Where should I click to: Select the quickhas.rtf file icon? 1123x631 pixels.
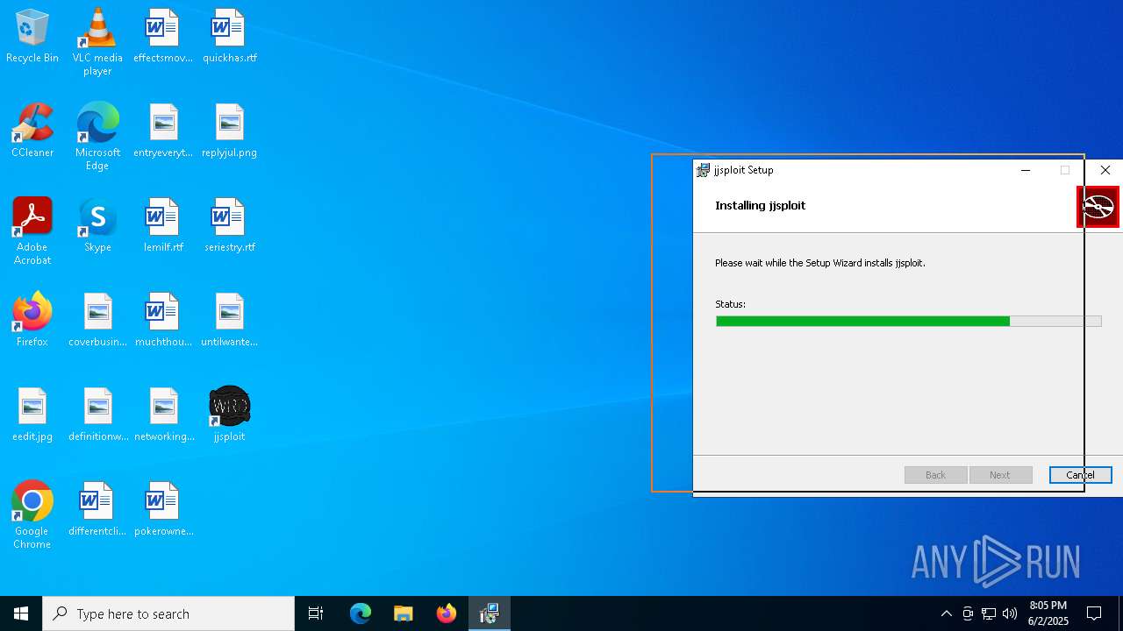229,36
